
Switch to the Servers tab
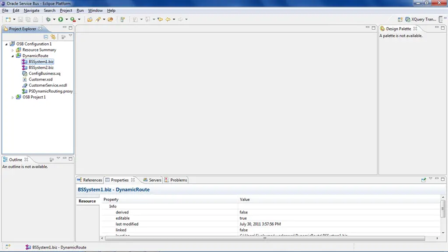pyautogui.click(x=152, y=180)
